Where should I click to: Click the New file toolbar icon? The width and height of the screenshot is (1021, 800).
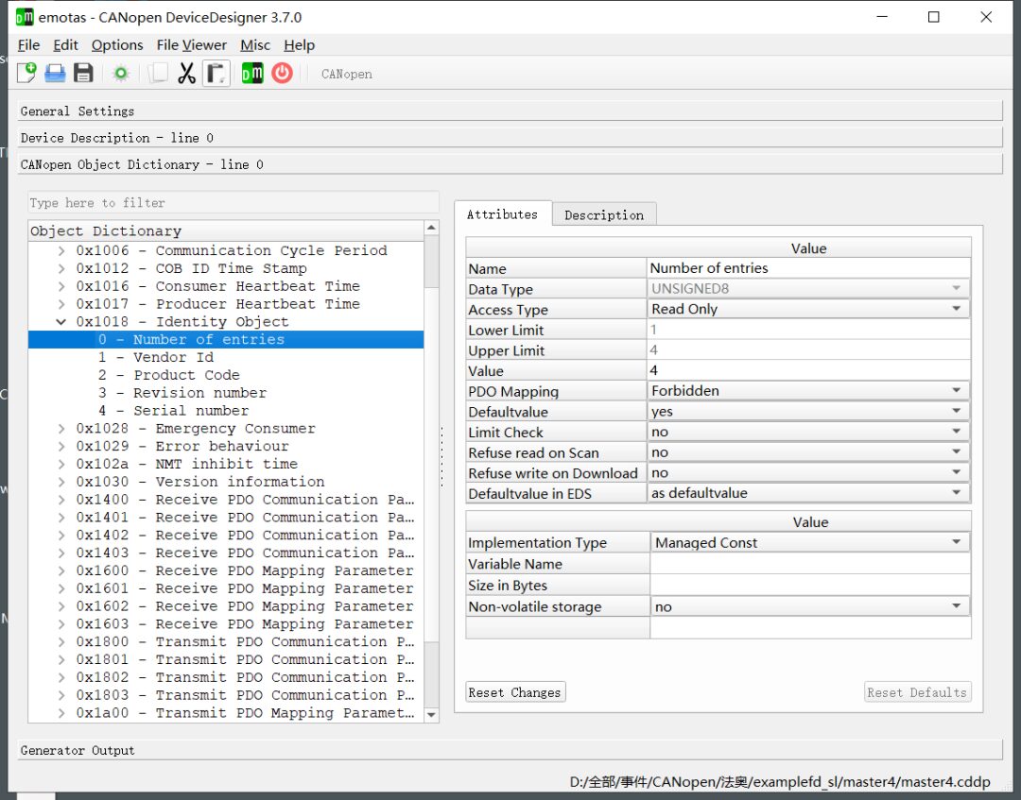[x=26, y=73]
